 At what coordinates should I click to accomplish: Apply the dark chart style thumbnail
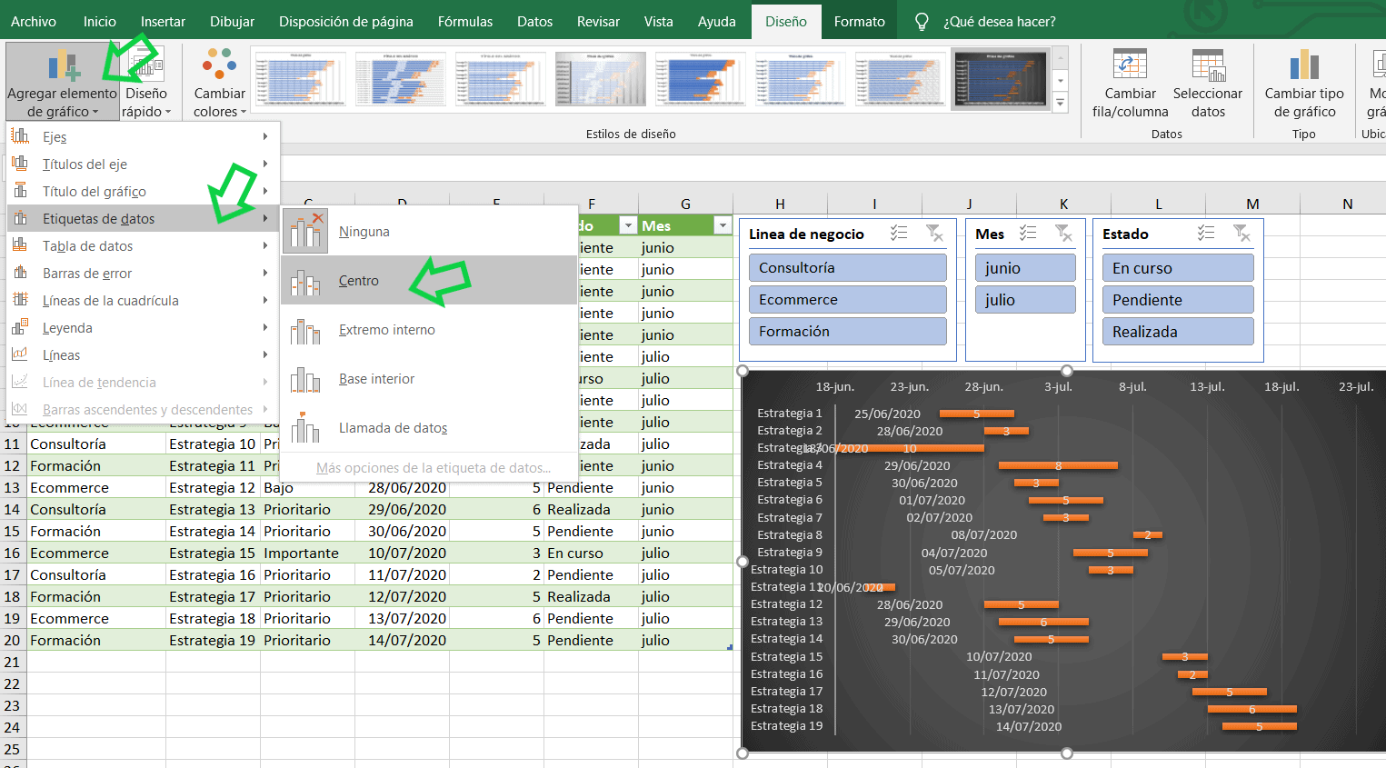point(1000,79)
